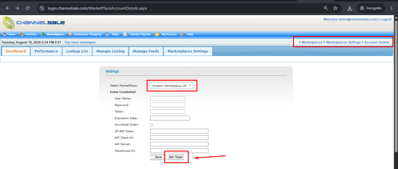Click Account Details in the breadcrumb
This screenshot has width=398, height=169.
click(376, 42)
